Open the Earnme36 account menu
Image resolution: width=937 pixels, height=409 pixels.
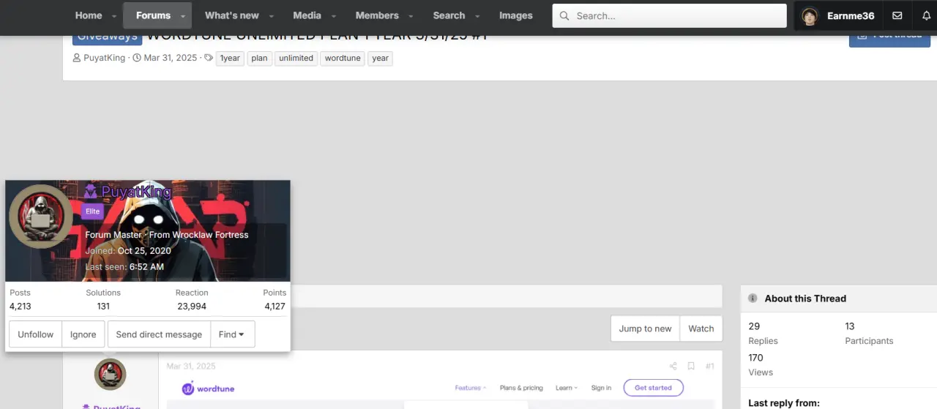(838, 15)
